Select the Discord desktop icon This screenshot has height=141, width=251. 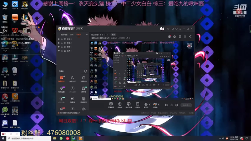(x=5, y=124)
